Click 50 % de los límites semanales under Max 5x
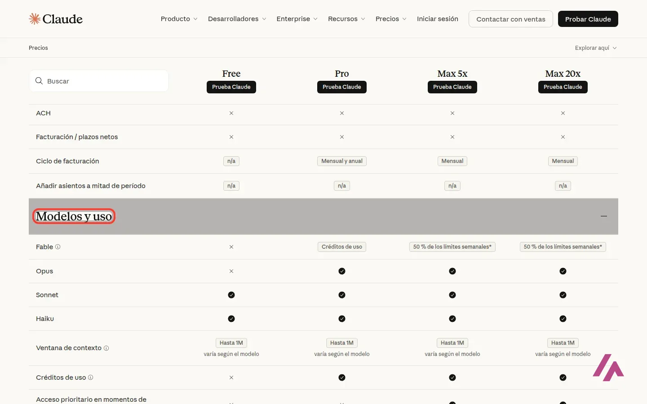 pos(452,247)
